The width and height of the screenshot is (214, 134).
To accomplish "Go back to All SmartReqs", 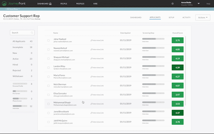I will (x=13, y=9).
